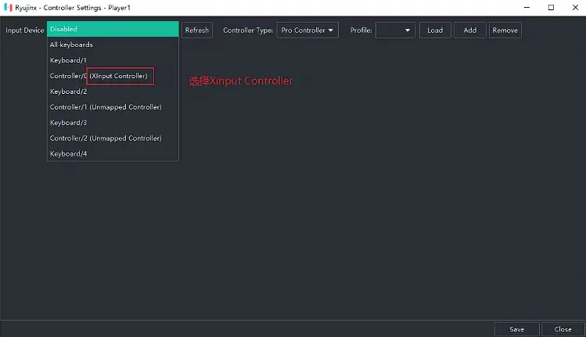
Task: Click the Ryujinx logo icon in title bar
Action: [7, 7]
